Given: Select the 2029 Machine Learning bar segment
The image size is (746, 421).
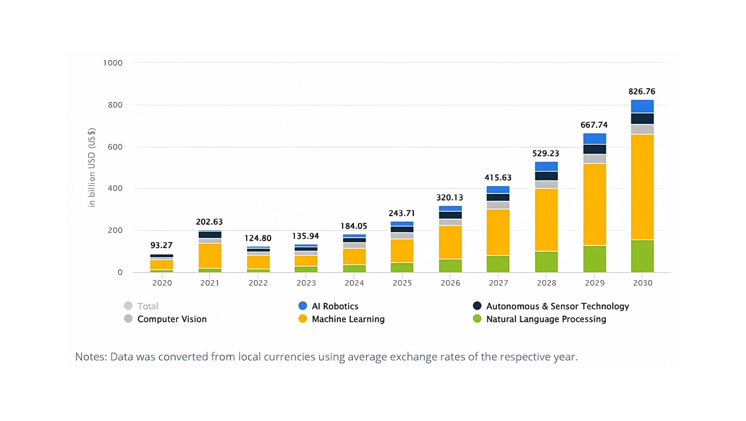Looking at the screenshot, I should coord(594,204).
